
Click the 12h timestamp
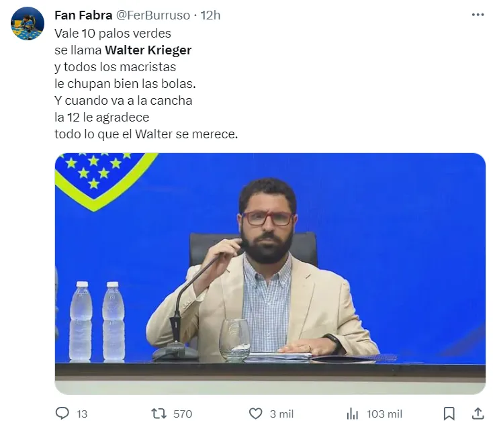click(x=210, y=15)
